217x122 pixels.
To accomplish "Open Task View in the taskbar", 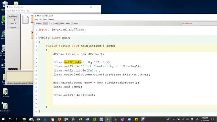I will 17,119.
